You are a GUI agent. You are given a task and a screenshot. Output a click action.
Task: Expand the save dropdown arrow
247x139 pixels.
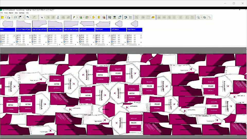(x=24, y=17)
